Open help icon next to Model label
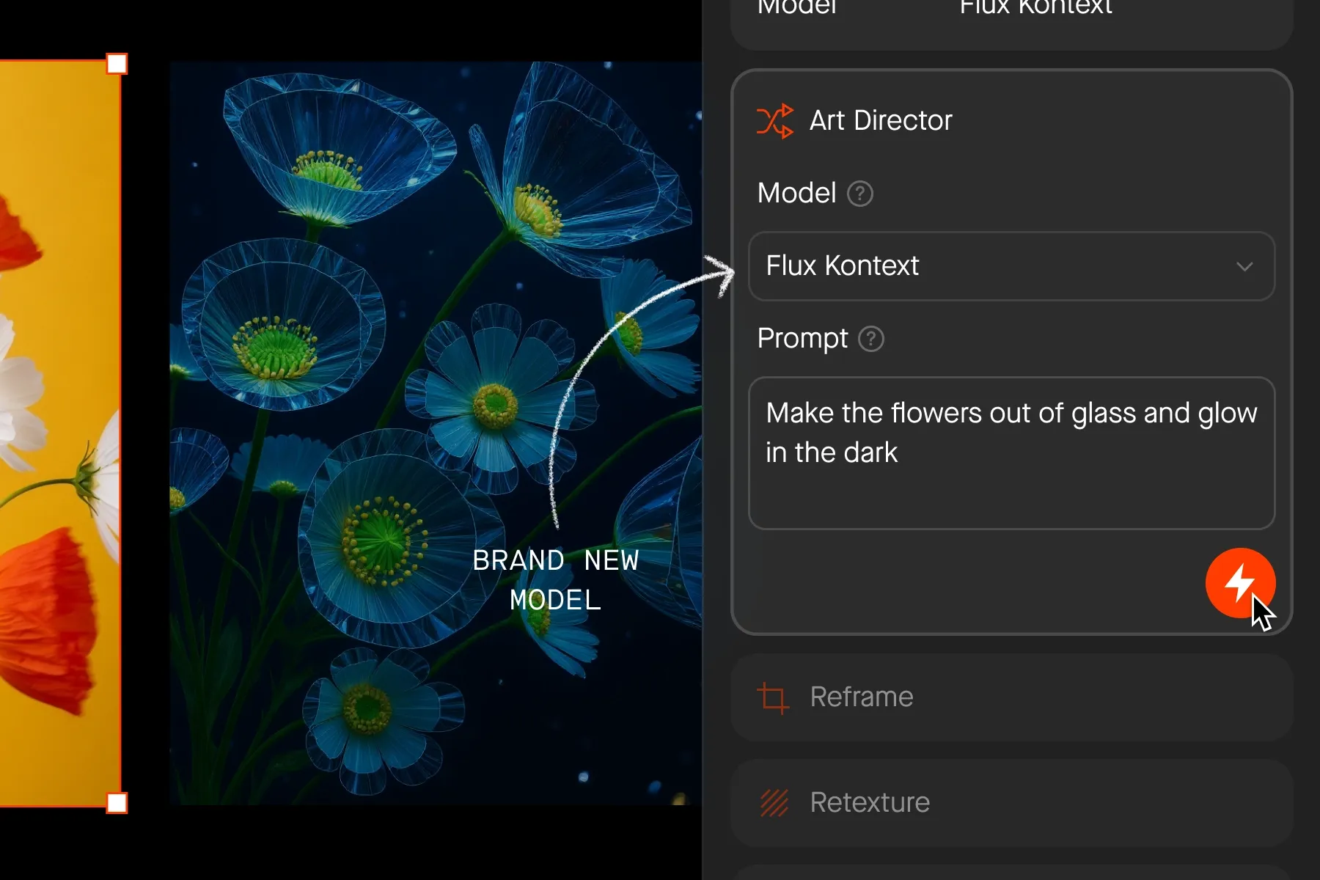 tap(860, 194)
